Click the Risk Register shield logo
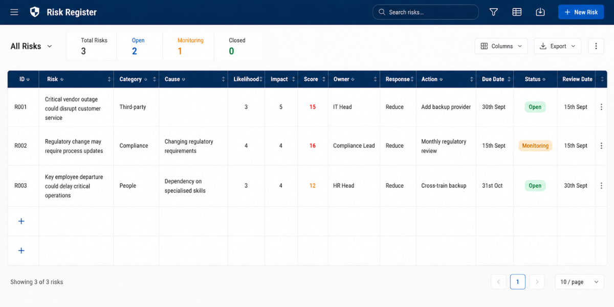Image resolution: width=614 pixels, height=307 pixels. click(x=34, y=12)
